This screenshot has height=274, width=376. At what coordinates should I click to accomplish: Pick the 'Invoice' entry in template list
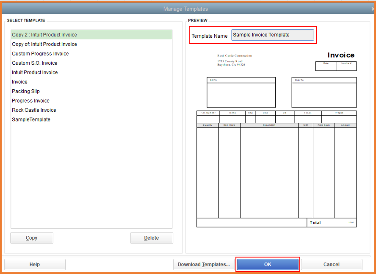(91, 82)
